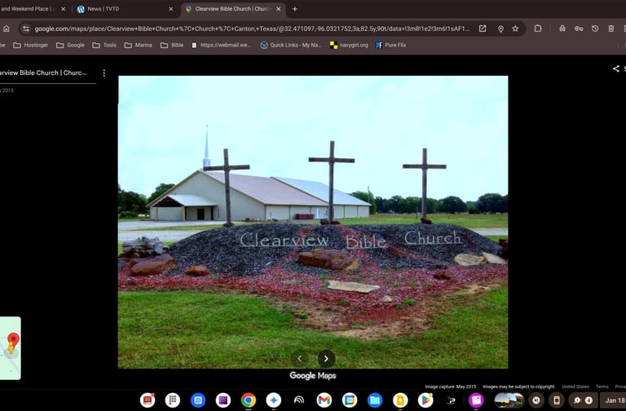The height and width of the screenshot is (411, 626).
Task: Open the Files app from the shelf
Action: [x=375, y=400]
